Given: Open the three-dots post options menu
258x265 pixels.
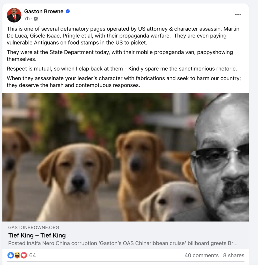Looking at the screenshot, I should [238, 14].
